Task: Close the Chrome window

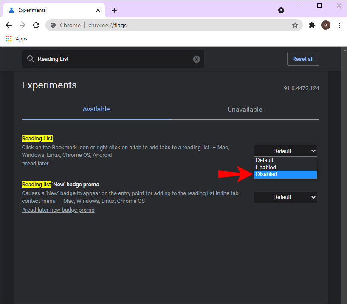Action: (339, 6)
